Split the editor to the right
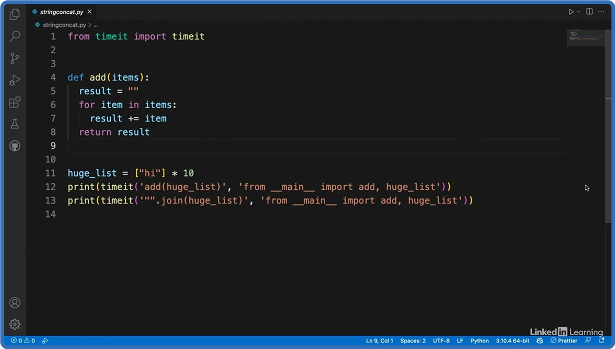The width and height of the screenshot is (615, 349). [x=589, y=12]
